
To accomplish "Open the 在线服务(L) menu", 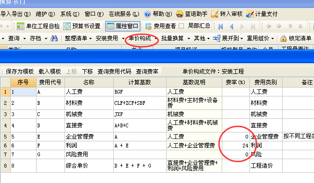I will [124, 14].
